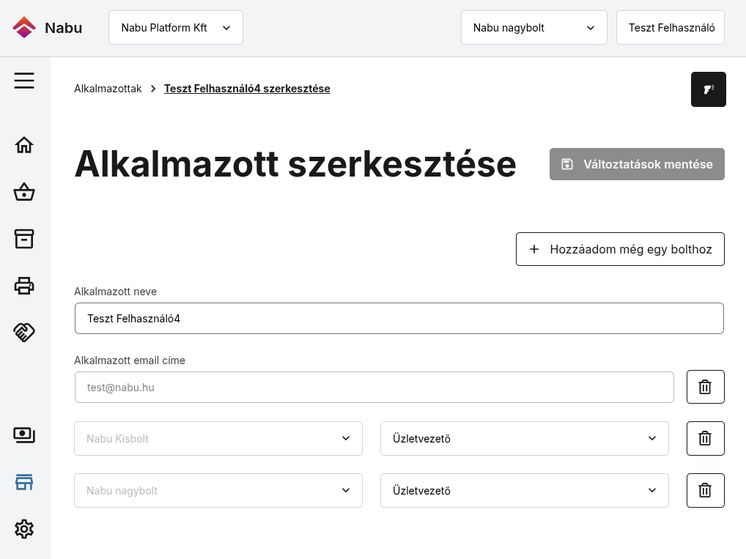Open the Nabu nagybolt store dropdown in header

(533, 28)
